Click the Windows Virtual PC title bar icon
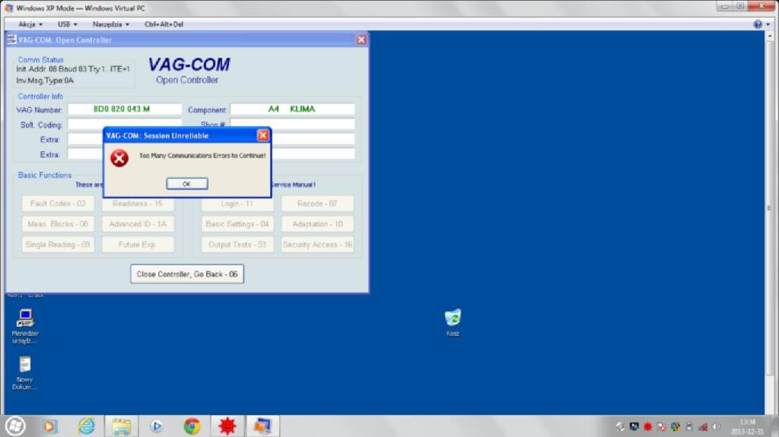This screenshot has height=437, width=779. pos(8,8)
